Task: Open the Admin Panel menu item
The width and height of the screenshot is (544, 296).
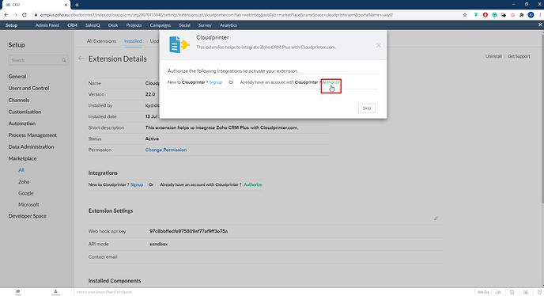Action: [x=47, y=25]
